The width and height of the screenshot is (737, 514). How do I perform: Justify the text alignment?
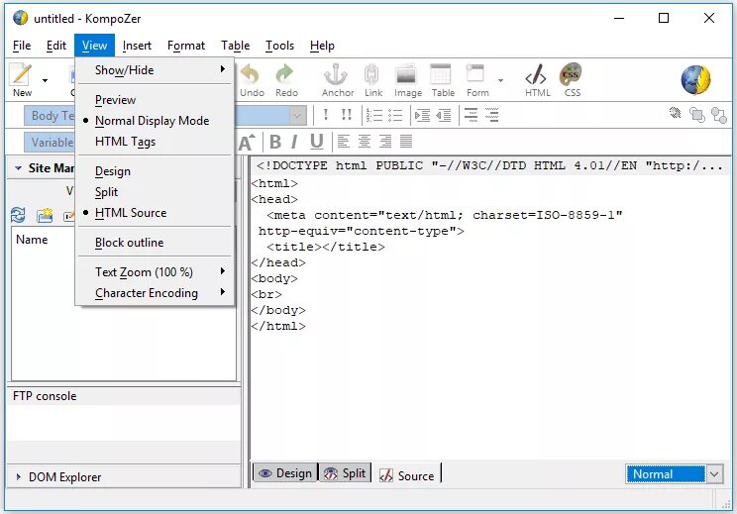406,142
